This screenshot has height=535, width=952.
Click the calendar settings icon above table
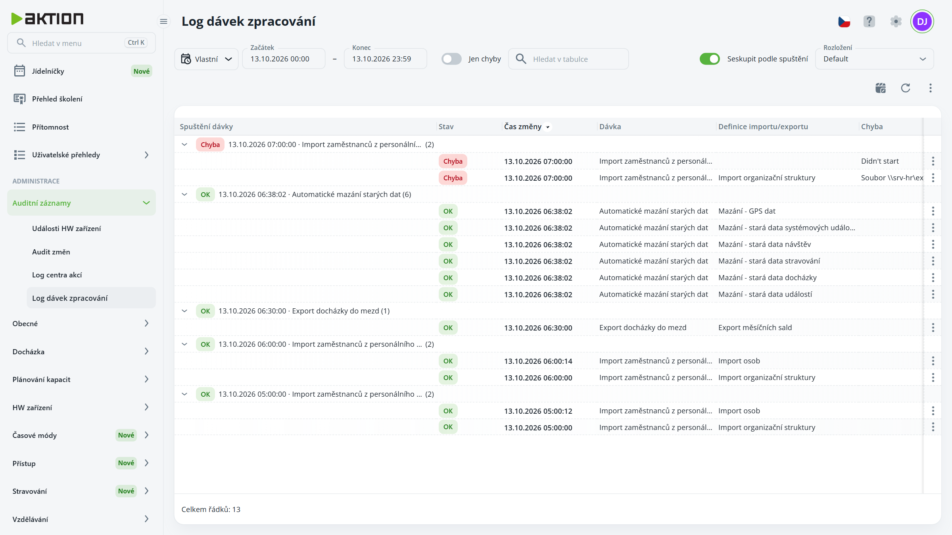(x=881, y=88)
